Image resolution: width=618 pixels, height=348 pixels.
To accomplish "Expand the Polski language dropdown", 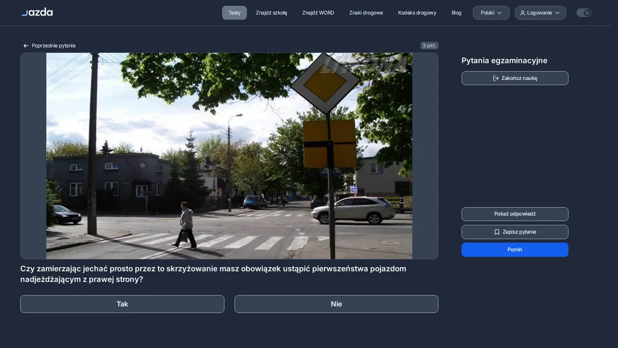I will [491, 13].
